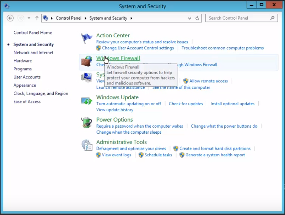285x215 pixels.
Task: Click Install optional updates link
Action: (232, 104)
